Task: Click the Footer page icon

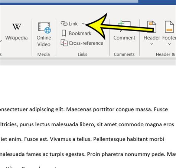Action: [169, 27]
